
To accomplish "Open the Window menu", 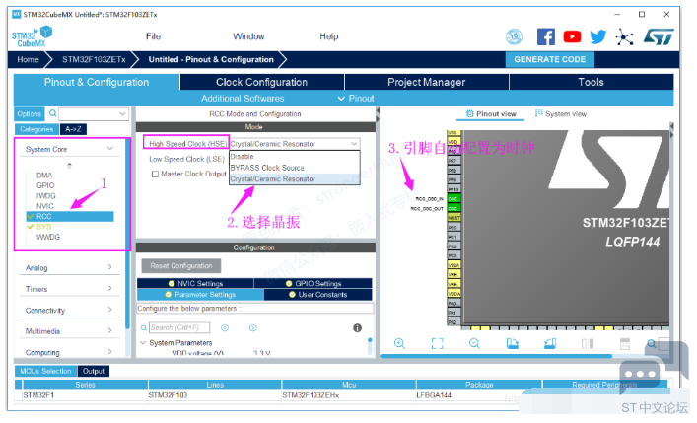I will (248, 36).
